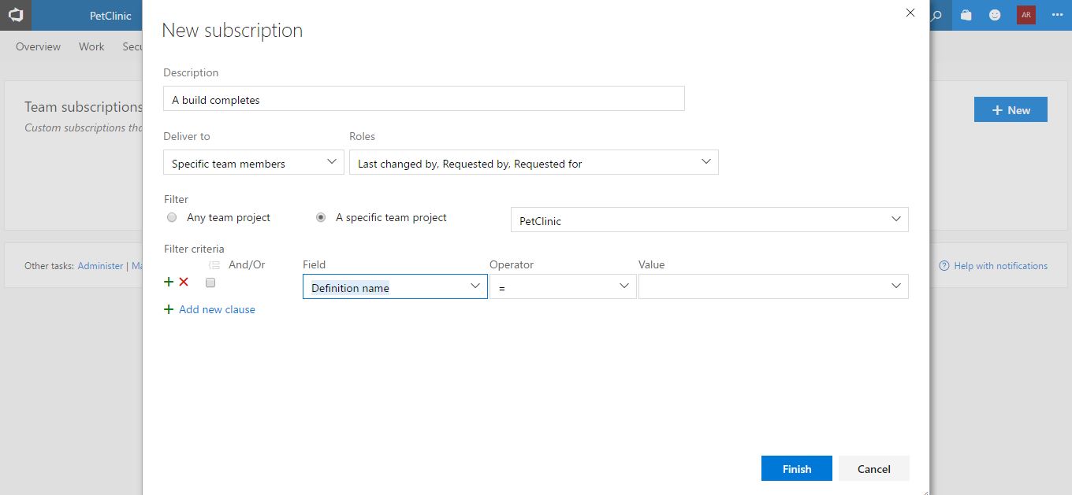This screenshot has height=495, width=1072.
Task: Close the New subscription dialog
Action: (x=910, y=13)
